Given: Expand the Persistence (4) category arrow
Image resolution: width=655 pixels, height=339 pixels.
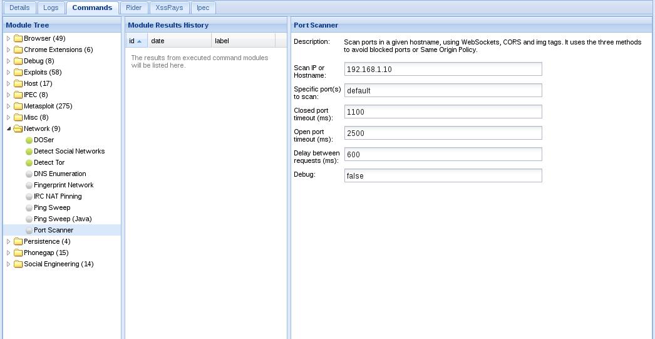Looking at the screenshot, I should point(8,242).
